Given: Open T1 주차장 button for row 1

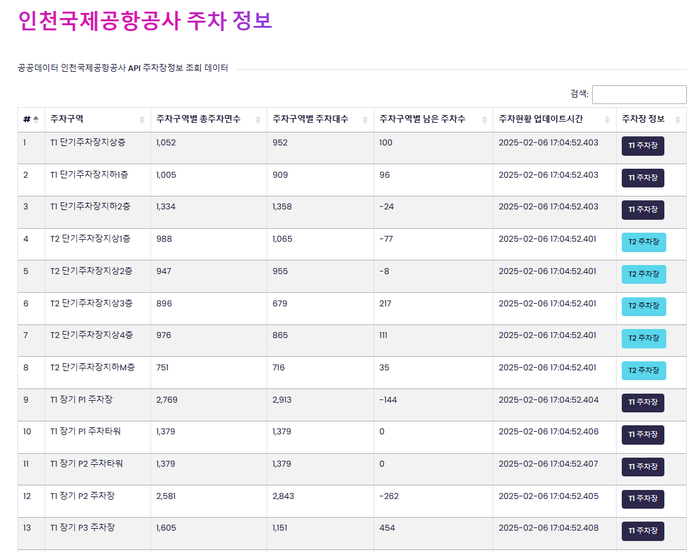Looking at the screenshot, I should click(x=643, y=146).
